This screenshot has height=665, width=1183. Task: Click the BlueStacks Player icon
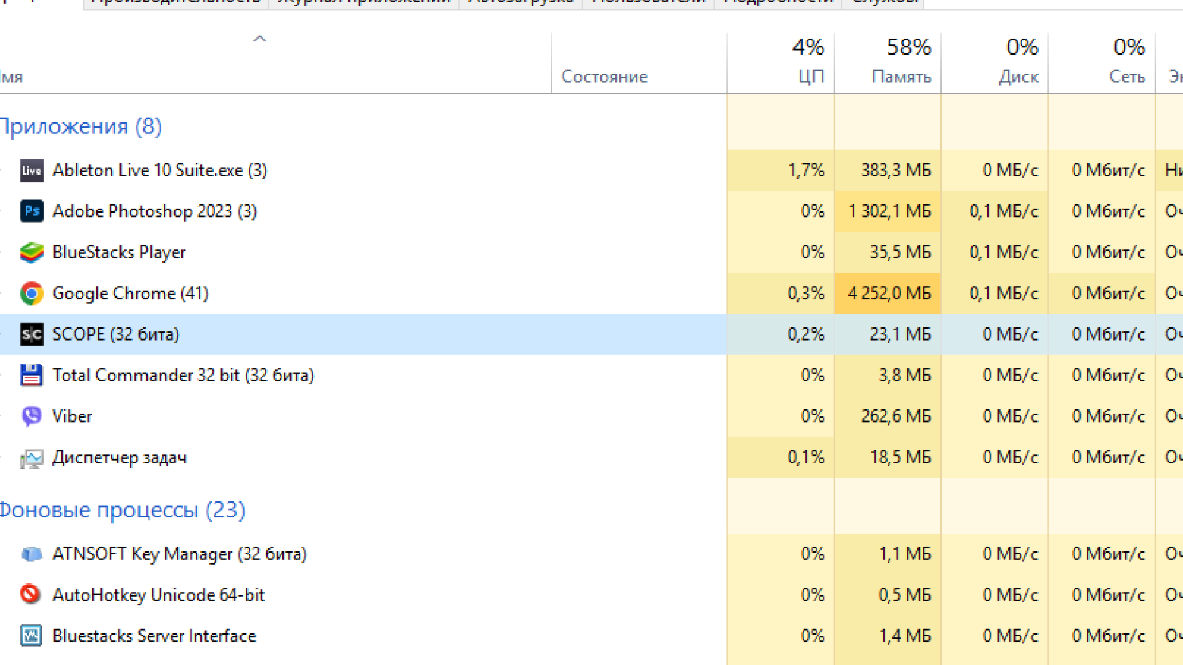31,252
